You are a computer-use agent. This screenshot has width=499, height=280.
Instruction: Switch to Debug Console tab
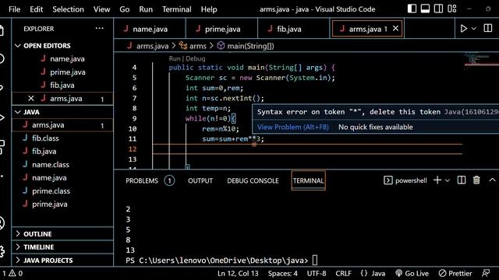[253, 180]
